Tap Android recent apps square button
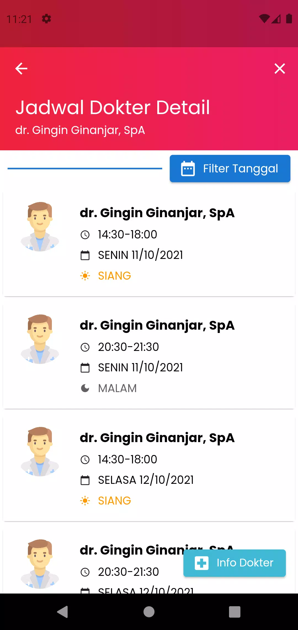Image resolution: width=298 pixels, height=630 pixels. coord(235,612)
